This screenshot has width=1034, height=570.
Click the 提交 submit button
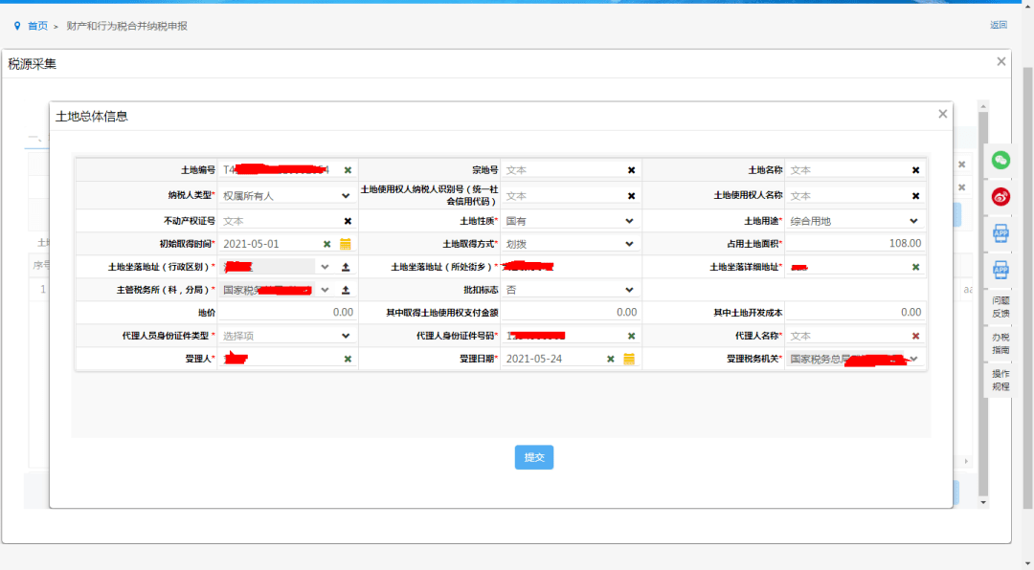tap(534, 457)
